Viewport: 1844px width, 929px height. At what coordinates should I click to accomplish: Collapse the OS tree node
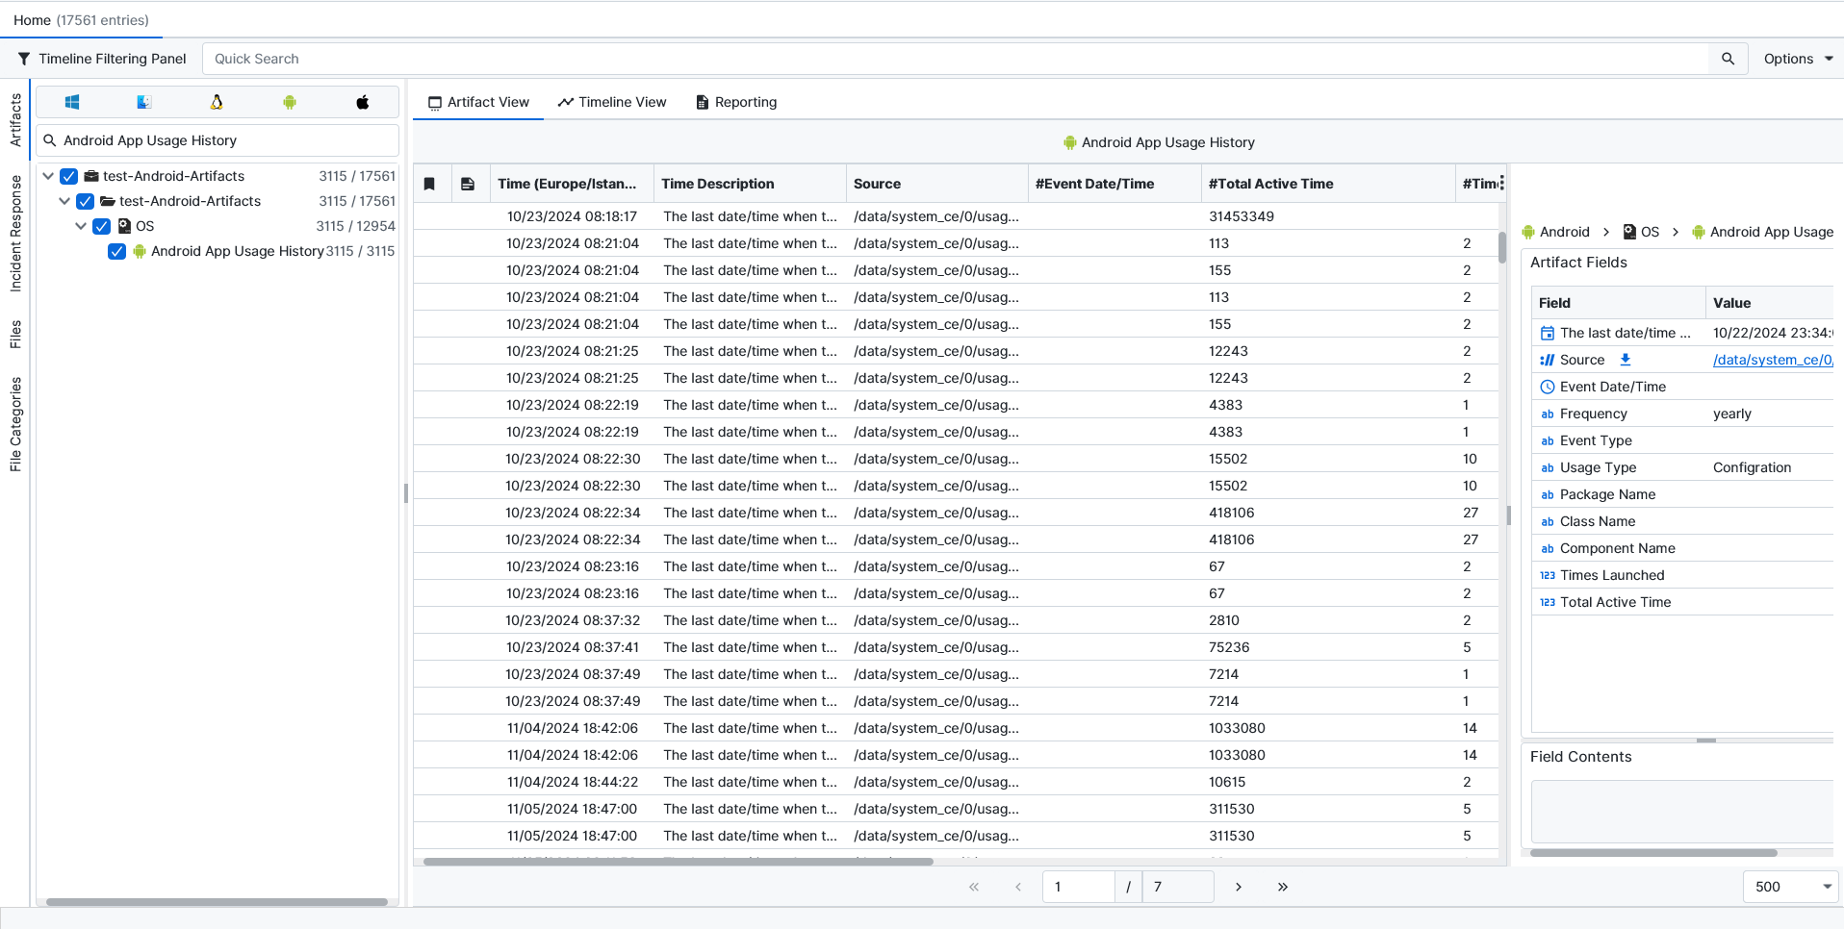tap(81, 226)
